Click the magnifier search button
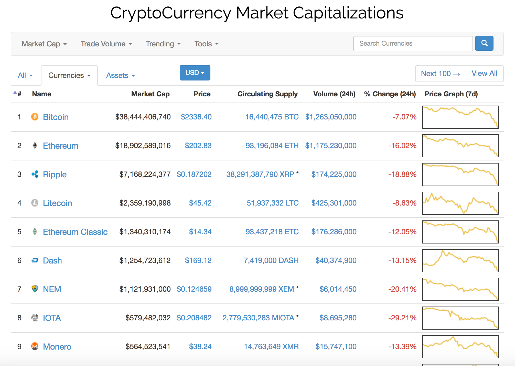 tap(484, 43)
